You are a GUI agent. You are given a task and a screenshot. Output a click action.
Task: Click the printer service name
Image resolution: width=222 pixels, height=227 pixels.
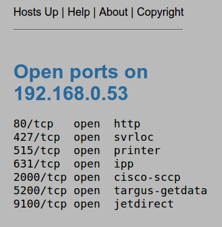[x=137, y=151]
